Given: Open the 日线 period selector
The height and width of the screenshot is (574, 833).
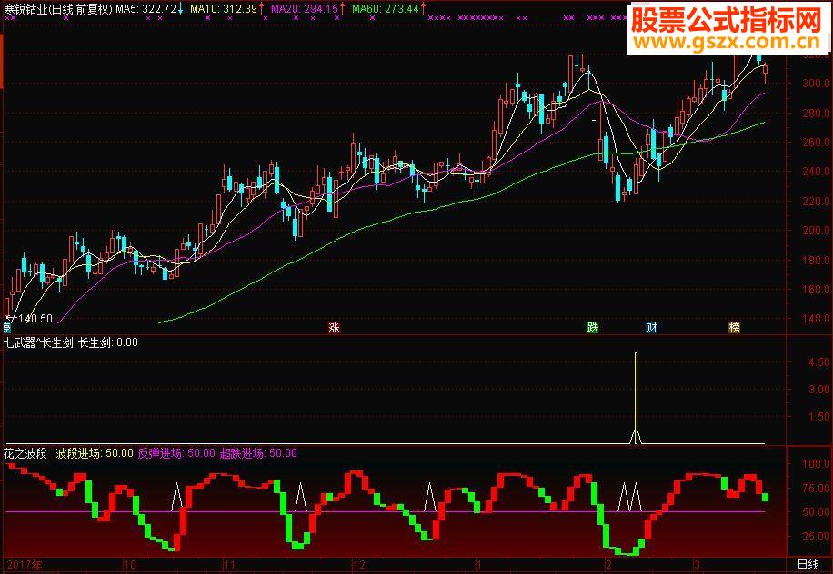Looking at the screenshot, I should click(x=808, y=564).
